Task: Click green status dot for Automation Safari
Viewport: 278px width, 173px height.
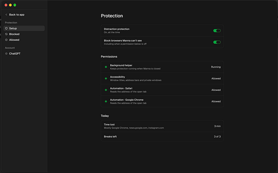Action: [106, 90]
